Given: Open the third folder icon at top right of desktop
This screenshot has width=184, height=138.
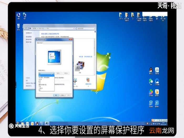Looking at the screenshot, I should click(x=133, y=16).
